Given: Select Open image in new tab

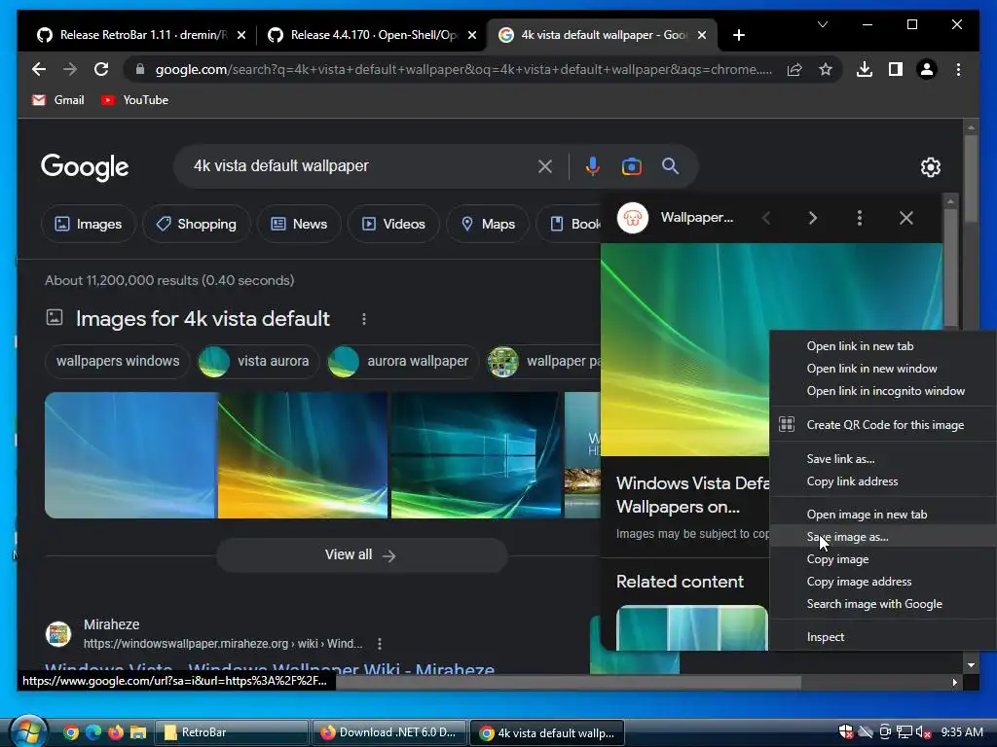Looking at the screenshot, I should 883,514.
